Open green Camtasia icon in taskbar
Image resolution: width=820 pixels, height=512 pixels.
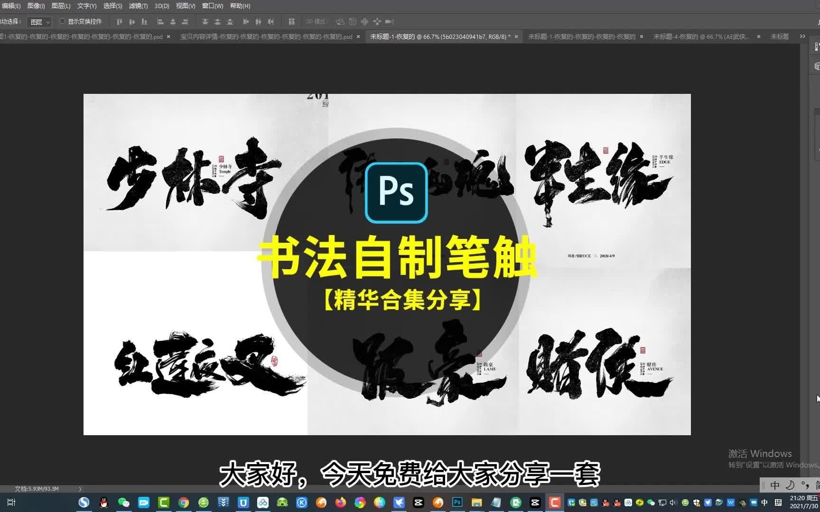163,503
